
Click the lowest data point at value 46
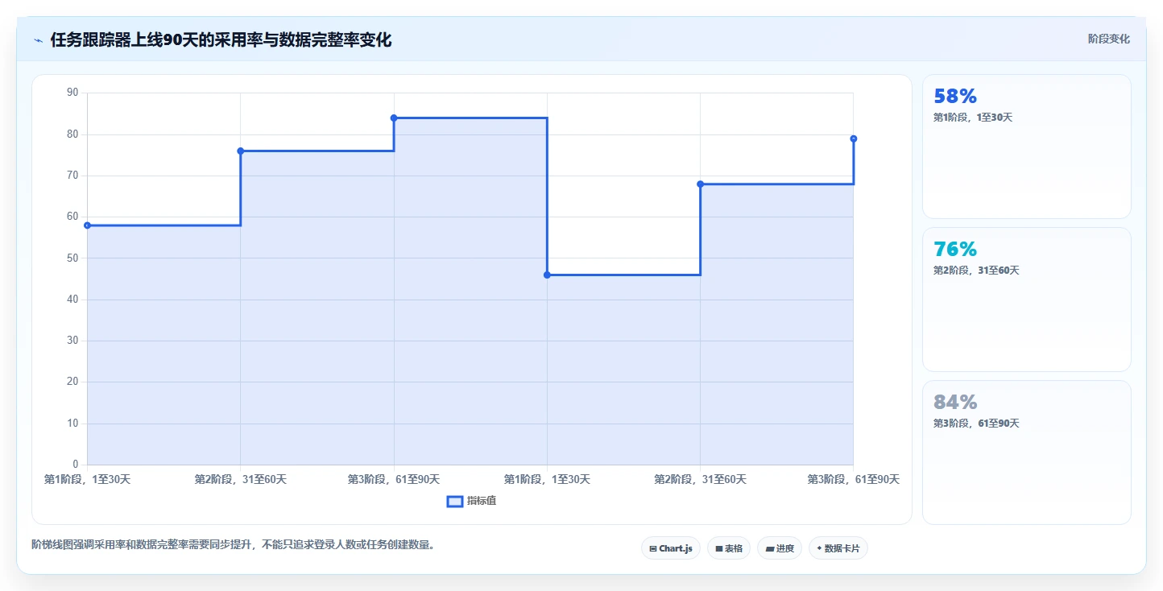click(547, 275)
